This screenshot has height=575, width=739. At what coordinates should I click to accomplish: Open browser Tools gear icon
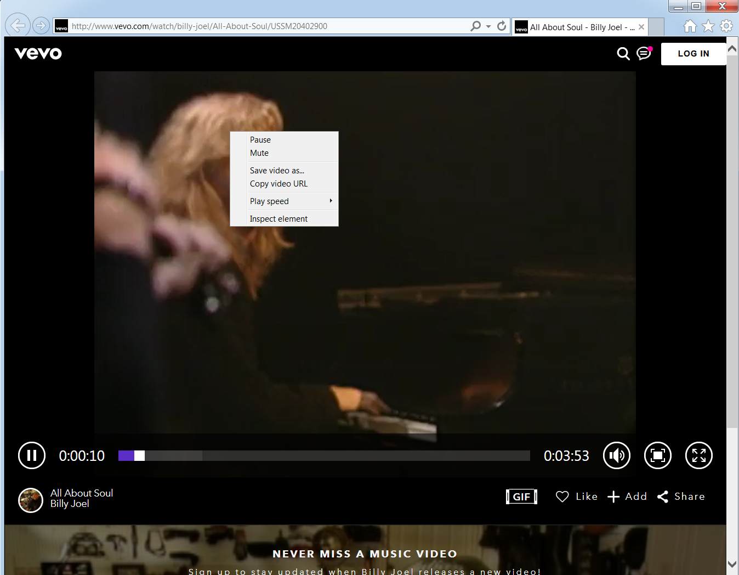[x=726, y=26]
